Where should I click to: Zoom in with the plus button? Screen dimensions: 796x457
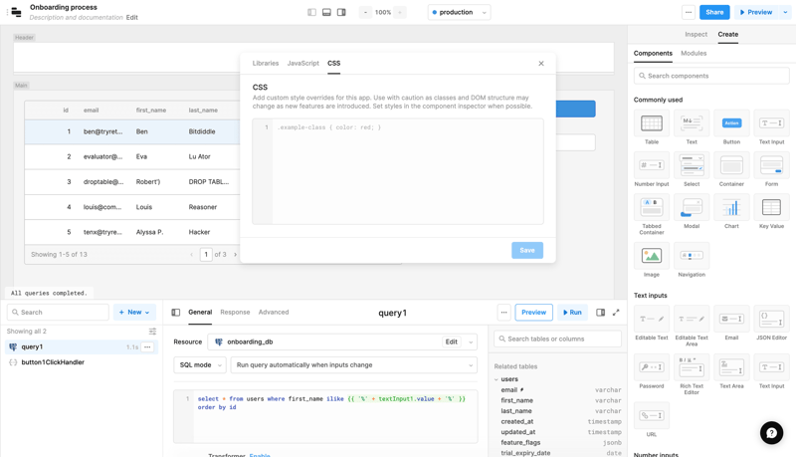tap(400, 12)
